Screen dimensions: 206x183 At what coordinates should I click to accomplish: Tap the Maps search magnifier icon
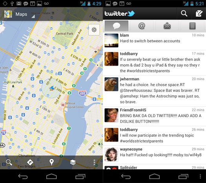pos(9,162)
